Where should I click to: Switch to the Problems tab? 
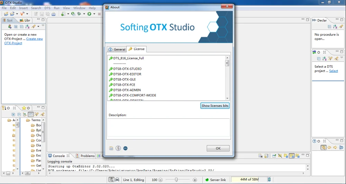(85, 156)
